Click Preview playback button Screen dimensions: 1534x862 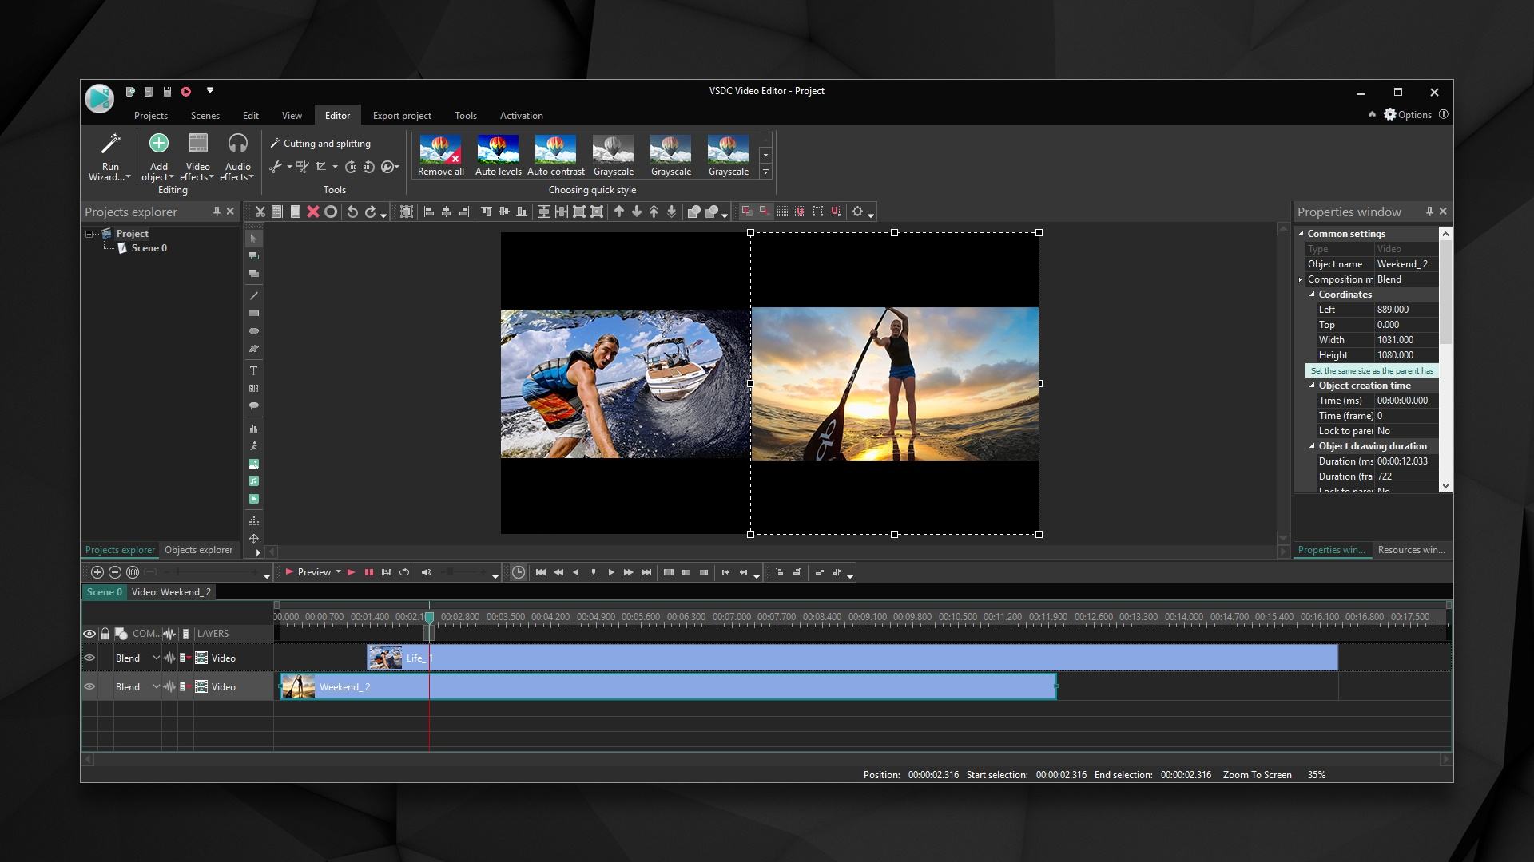[x=350, y=571]
